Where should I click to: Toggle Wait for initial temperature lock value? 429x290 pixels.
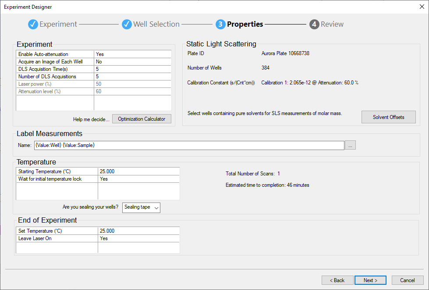pyautogui.click(x=138, y=179)
